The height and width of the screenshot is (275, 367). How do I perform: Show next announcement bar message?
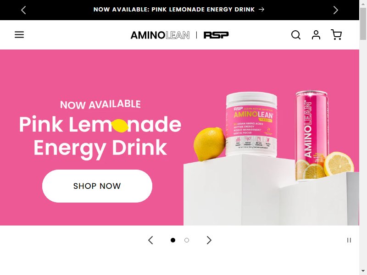(x=336, y=10)
